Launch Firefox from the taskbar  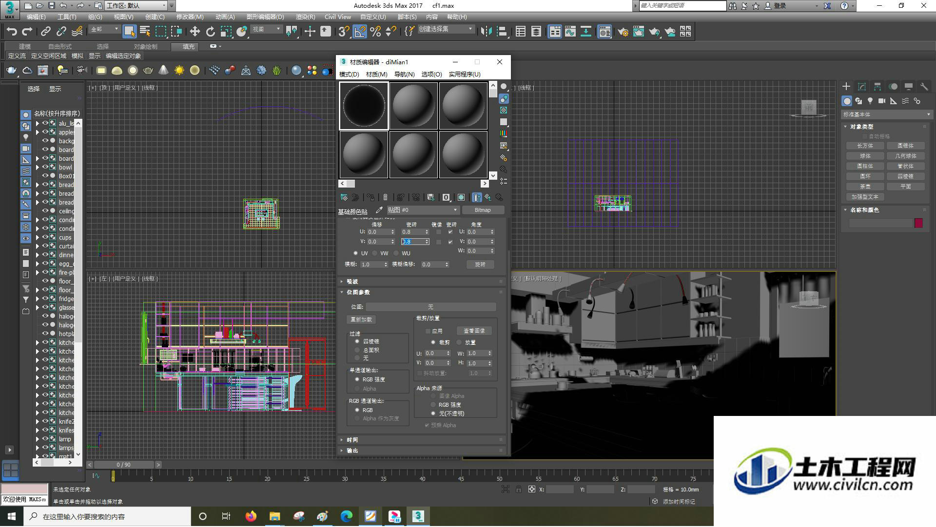(251, 516)
